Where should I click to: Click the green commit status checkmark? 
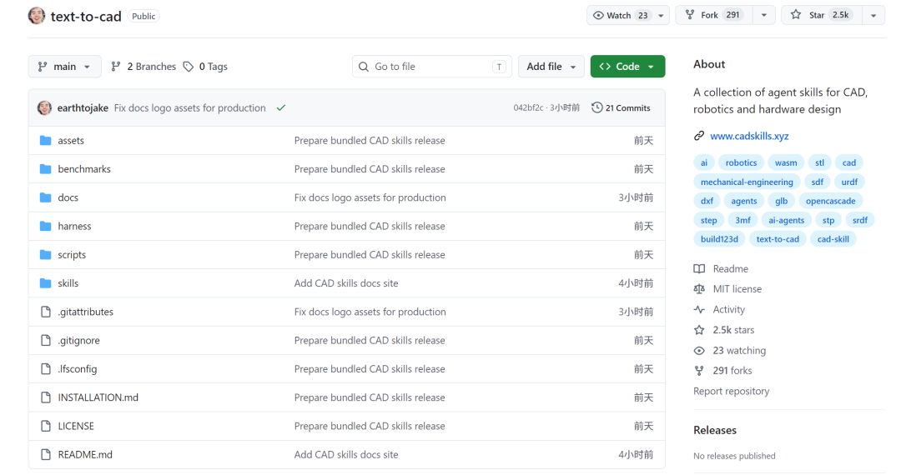tap(281, 107)
